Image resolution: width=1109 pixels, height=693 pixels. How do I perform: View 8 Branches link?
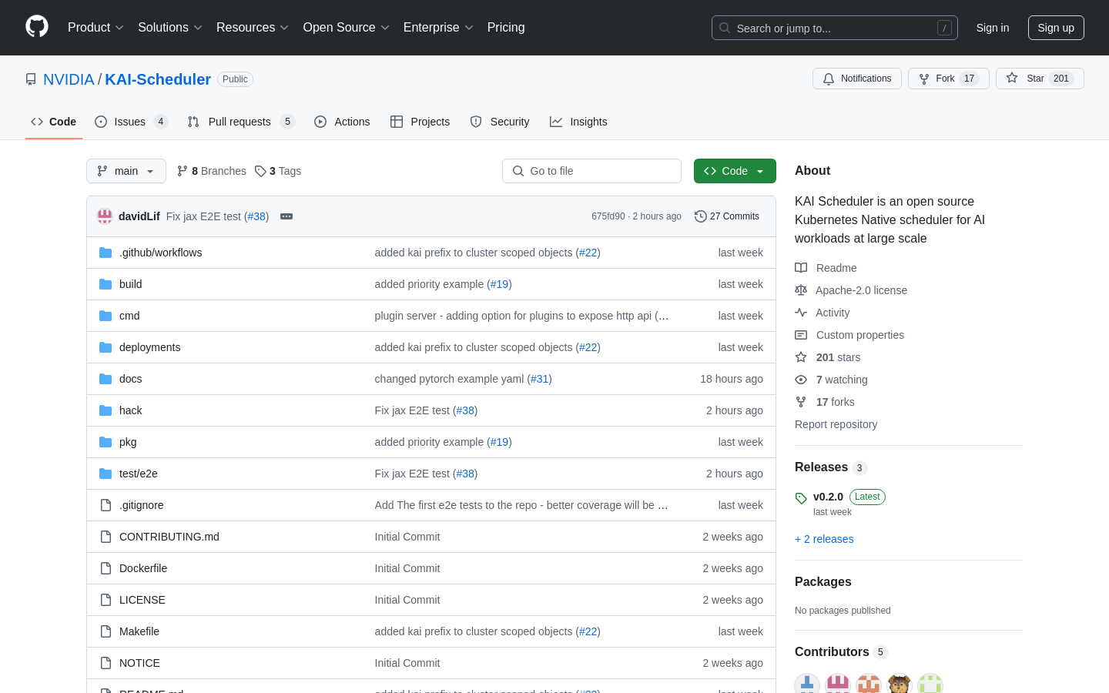[212, 171]
